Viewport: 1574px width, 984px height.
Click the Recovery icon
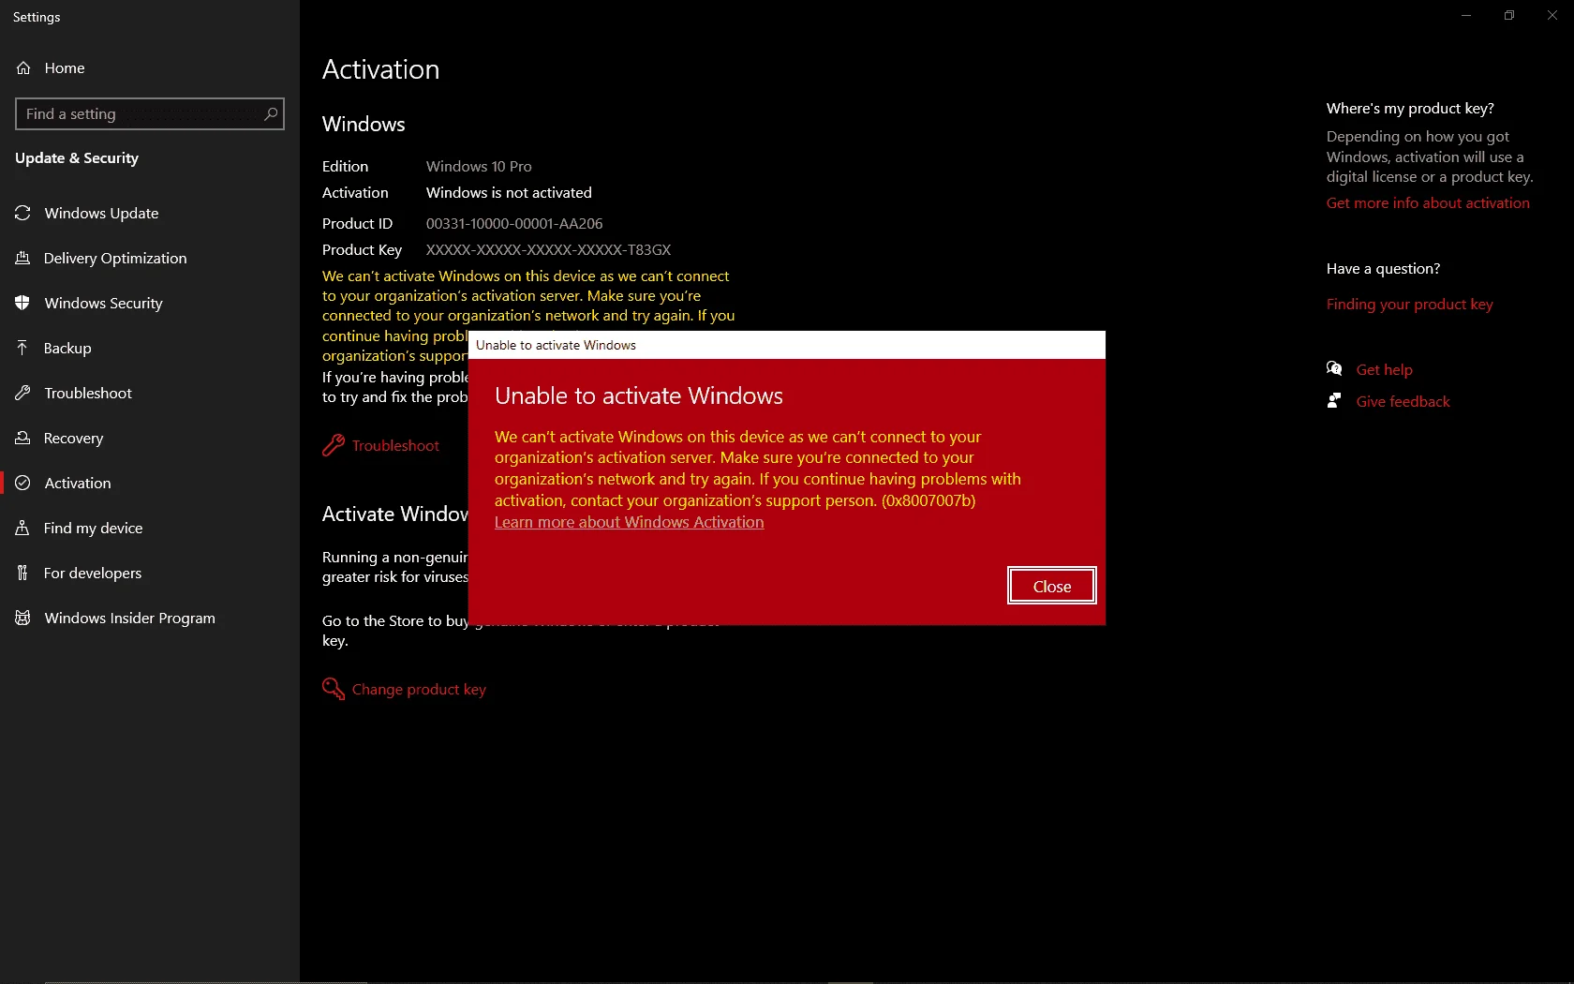pos(23,439)
